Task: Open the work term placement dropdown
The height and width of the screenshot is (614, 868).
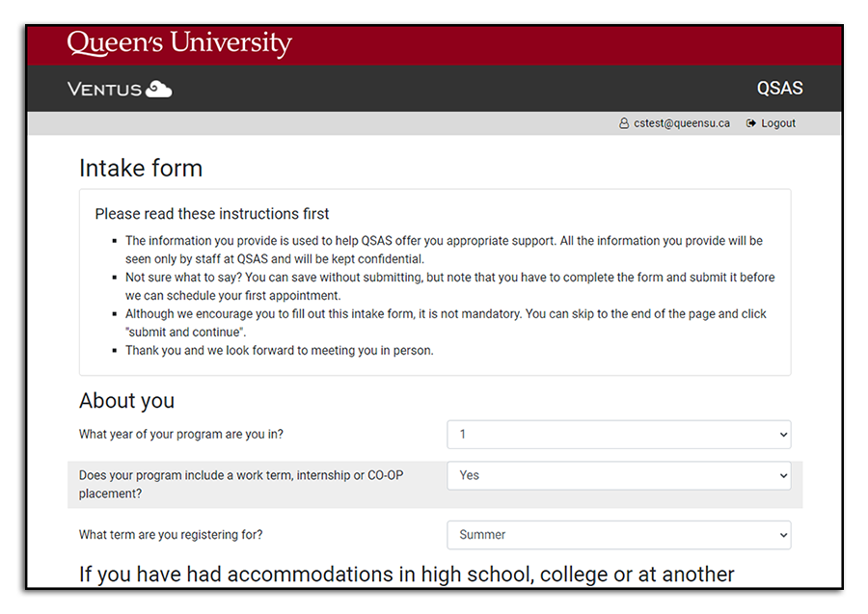Action: point(618,475)
